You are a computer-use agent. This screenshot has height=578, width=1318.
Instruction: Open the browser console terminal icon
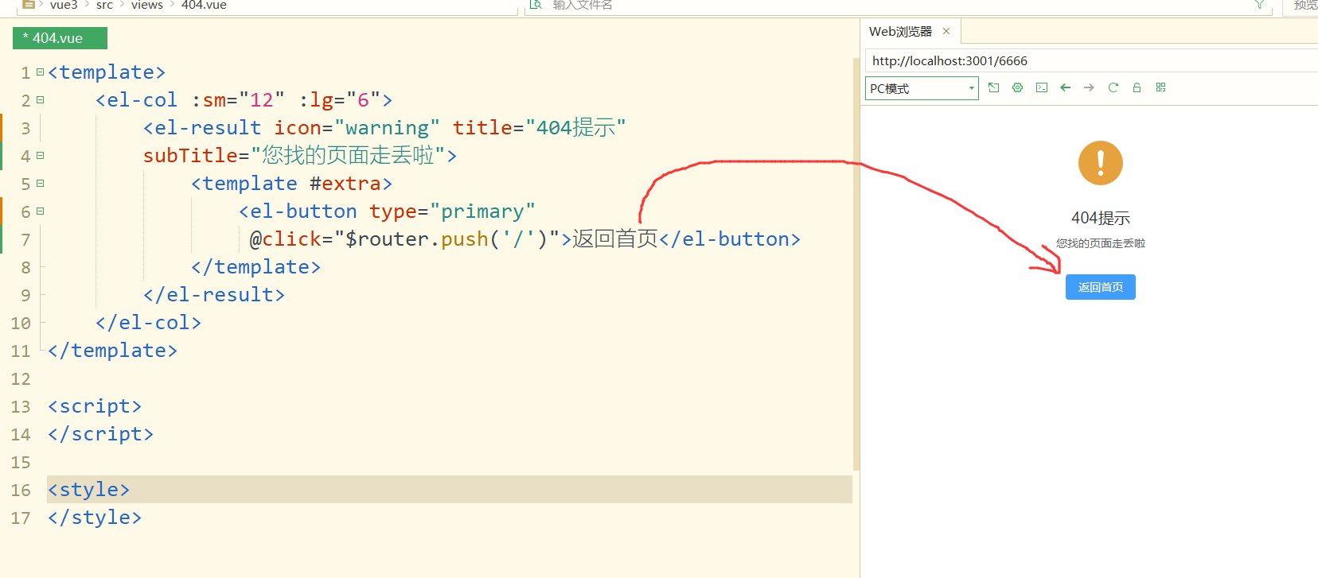click(x=1041, y=87)
